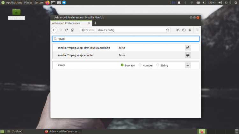Open the Home folder desktop icon

pyautogui.click(x=17, y=14)
